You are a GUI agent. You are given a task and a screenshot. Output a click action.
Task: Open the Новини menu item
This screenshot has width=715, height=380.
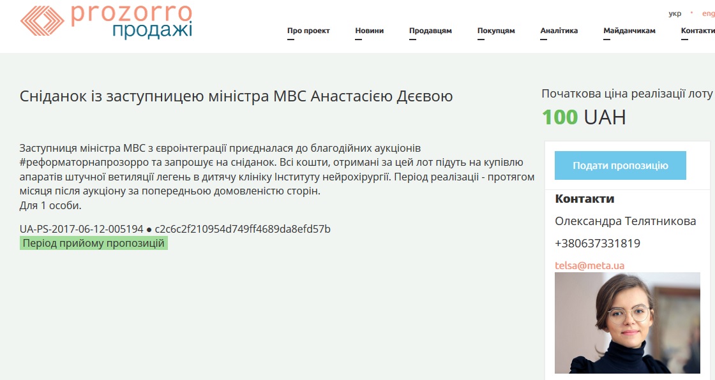(x=370, y=31)
